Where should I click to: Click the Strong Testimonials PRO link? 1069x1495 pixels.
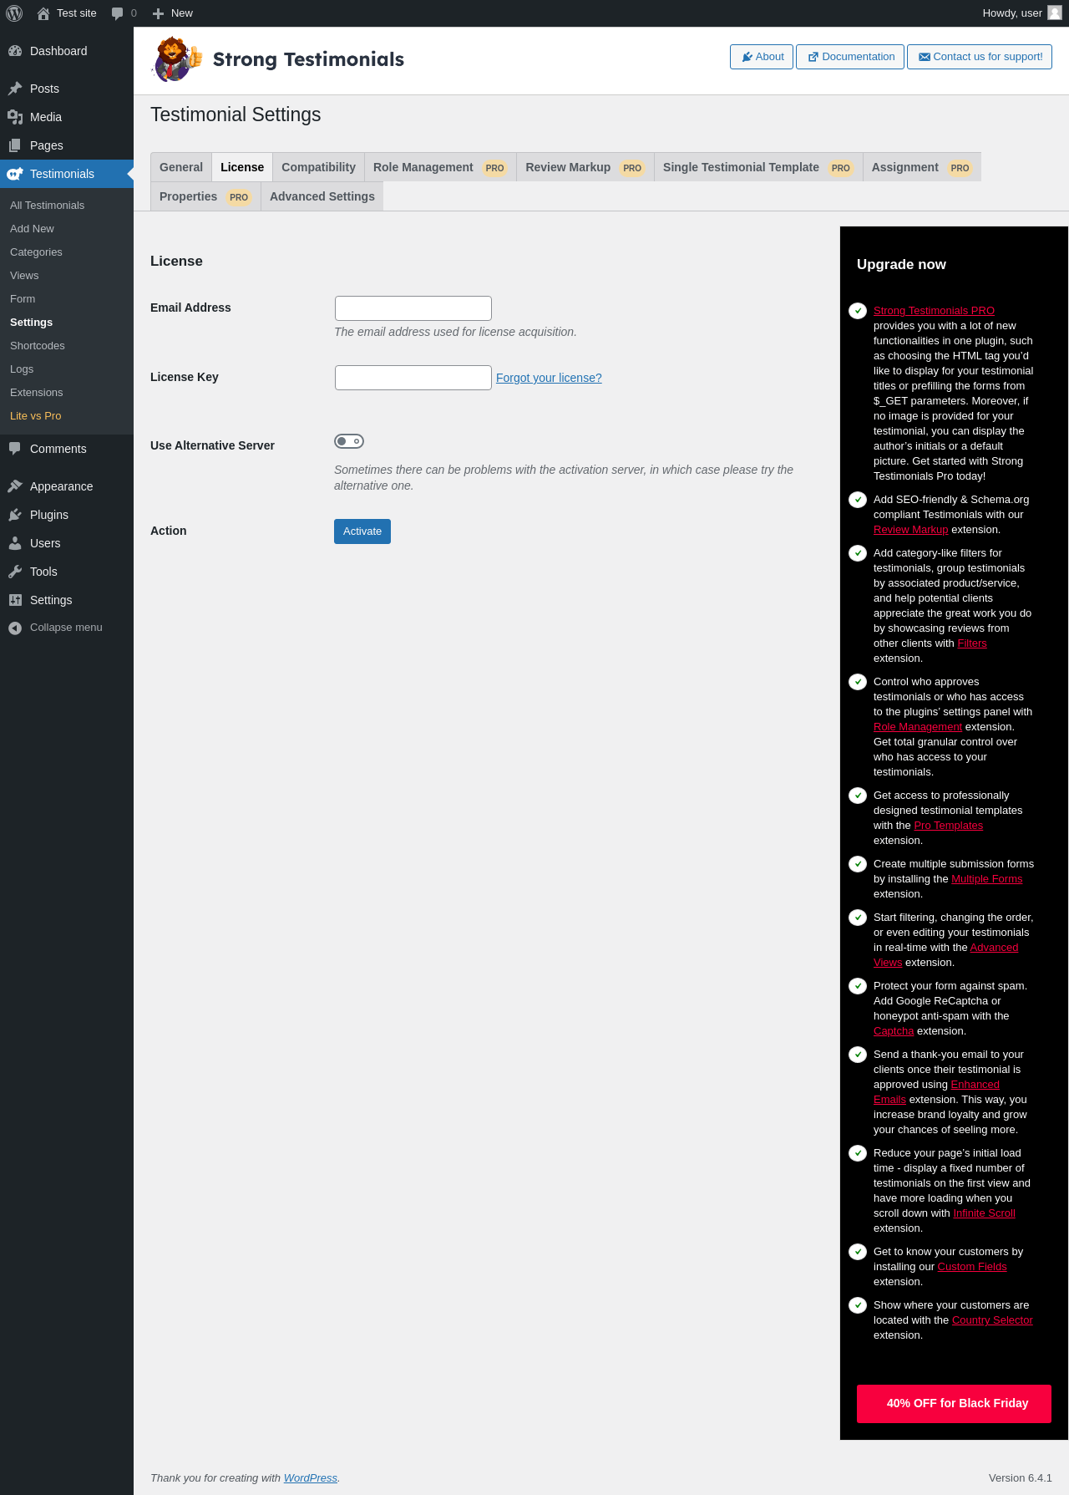tap(934, 311)
